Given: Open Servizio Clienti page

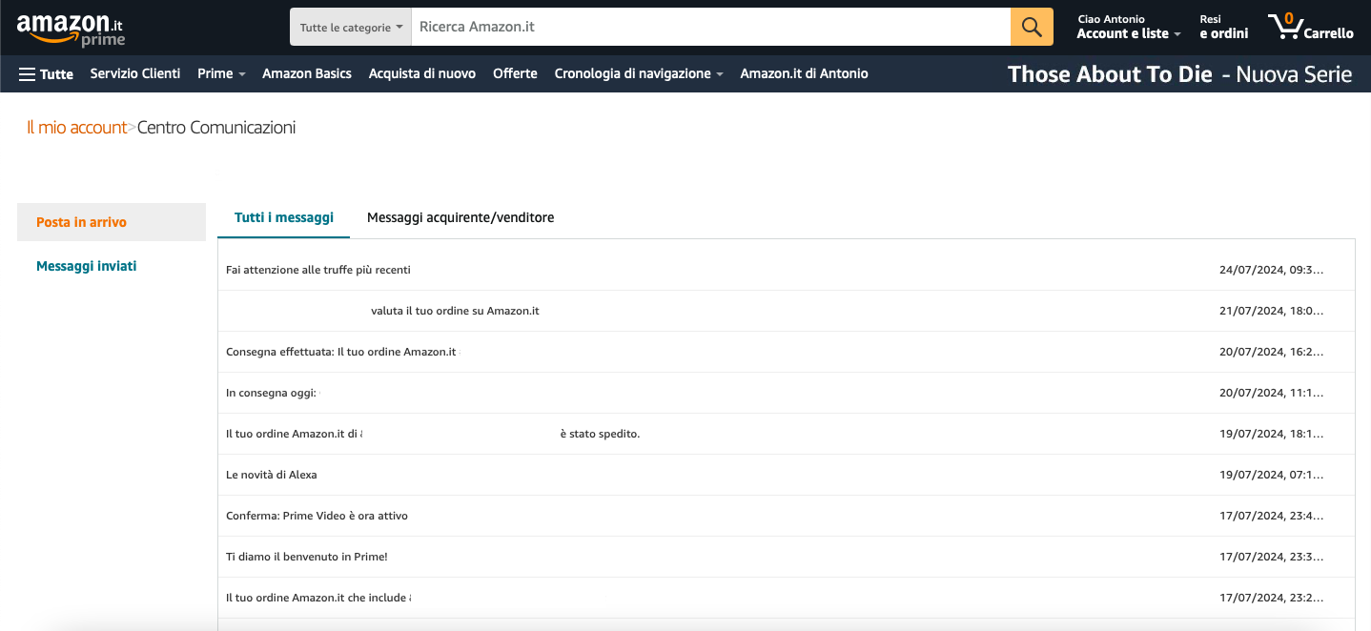Looking at the screenshot, I should click(135, 73).
